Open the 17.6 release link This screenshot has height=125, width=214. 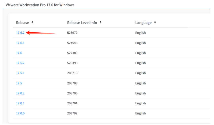(19, 53)
